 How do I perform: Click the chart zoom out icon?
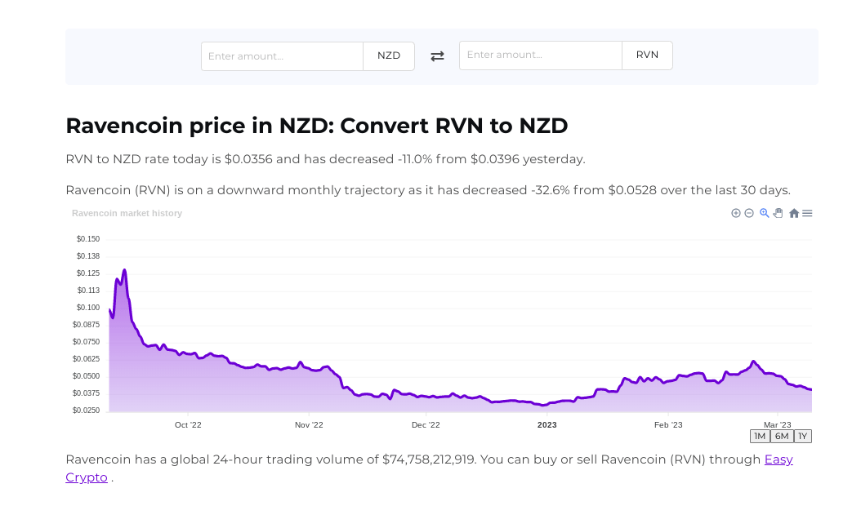[749, 213]
